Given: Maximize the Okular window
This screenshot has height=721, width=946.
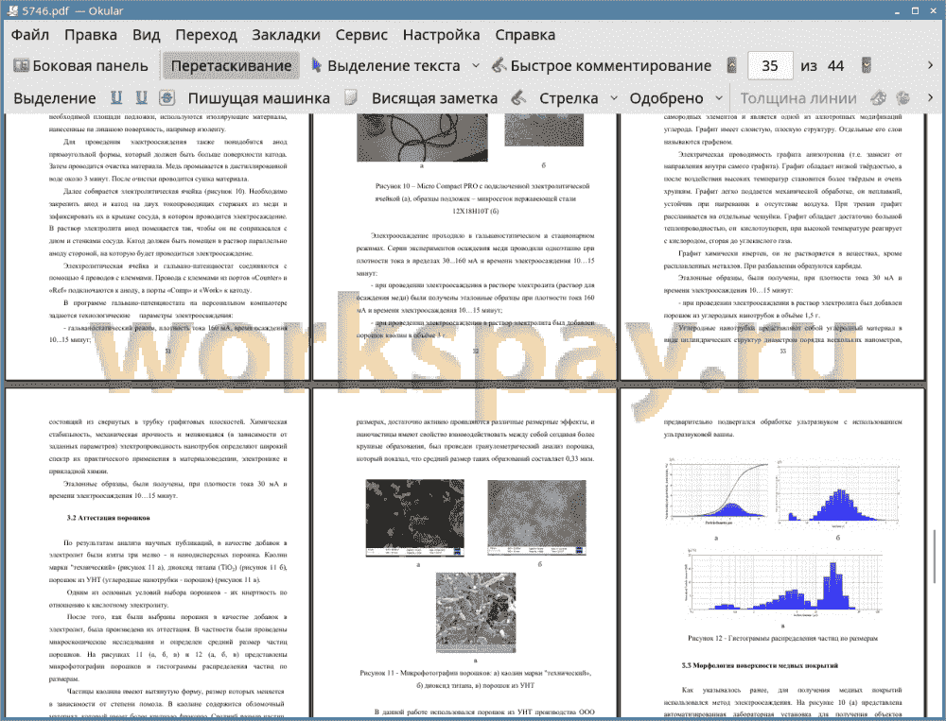Looking at the screenshot, I should [915, 10].
